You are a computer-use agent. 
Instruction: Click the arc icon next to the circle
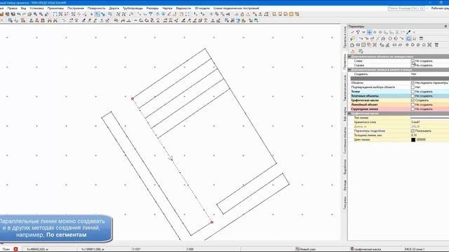[396, 38]
